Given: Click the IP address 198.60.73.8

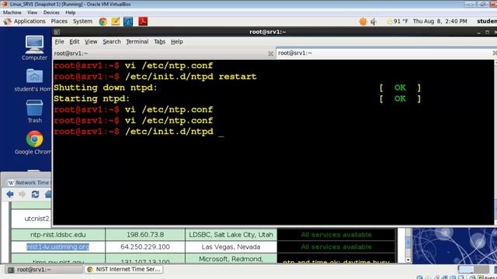Looking at the screenshot, I should 145,235.
